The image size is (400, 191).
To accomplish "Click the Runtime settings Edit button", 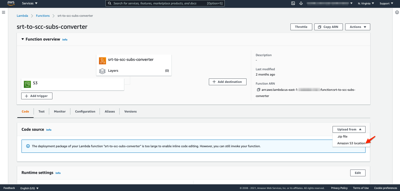I will click(x=358, y=173).
